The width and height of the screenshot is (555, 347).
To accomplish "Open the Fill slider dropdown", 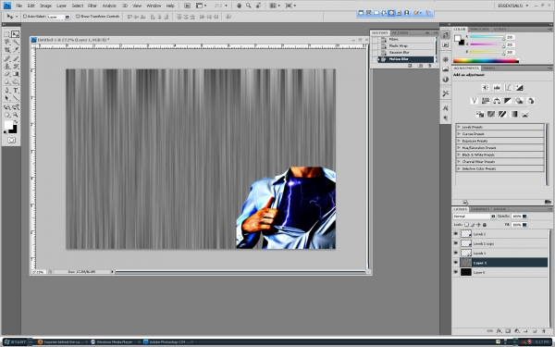I will click(524, 225).
